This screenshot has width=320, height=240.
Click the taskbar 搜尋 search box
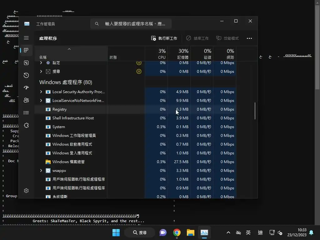point(140,232)
